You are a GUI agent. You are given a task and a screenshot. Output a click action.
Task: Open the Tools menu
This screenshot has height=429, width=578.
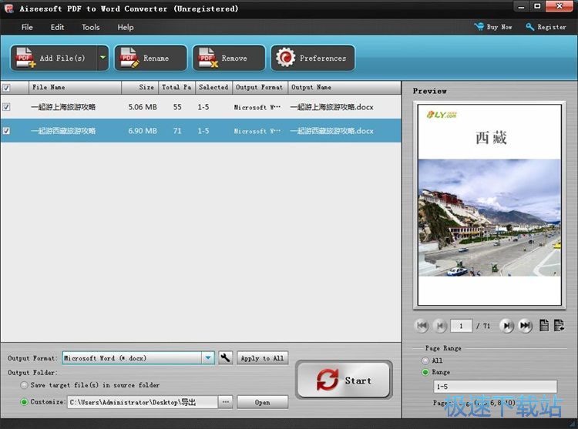[x=91, y=27]
